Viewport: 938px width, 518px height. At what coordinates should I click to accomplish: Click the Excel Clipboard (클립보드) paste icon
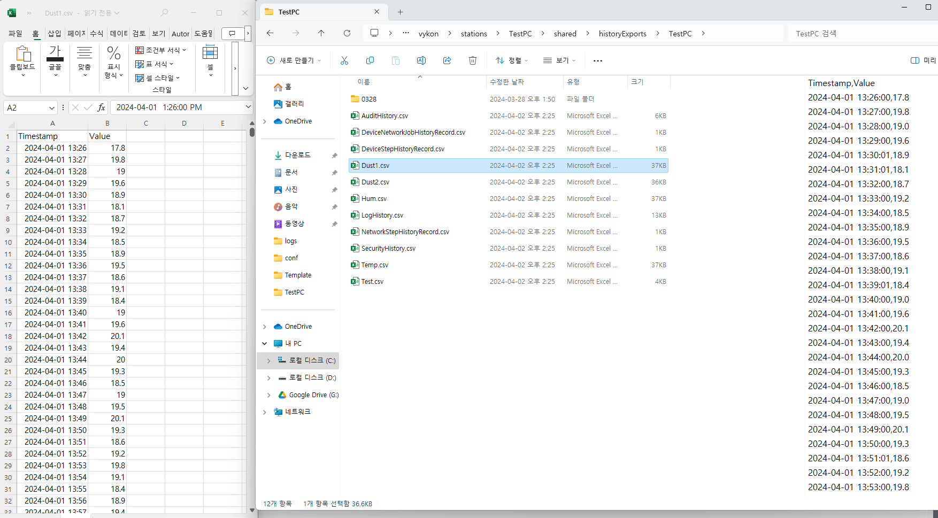(x=23, y=53)
